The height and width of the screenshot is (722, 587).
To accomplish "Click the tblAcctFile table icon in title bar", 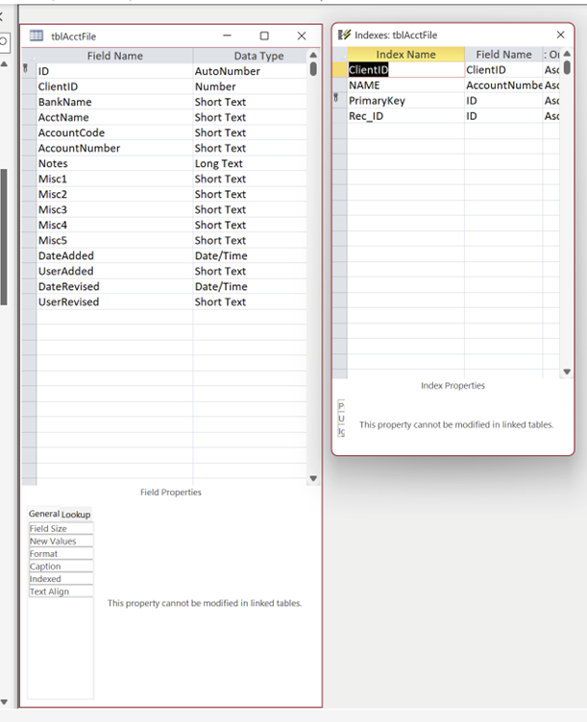I will pyautogui.click(x=36, y=36).
